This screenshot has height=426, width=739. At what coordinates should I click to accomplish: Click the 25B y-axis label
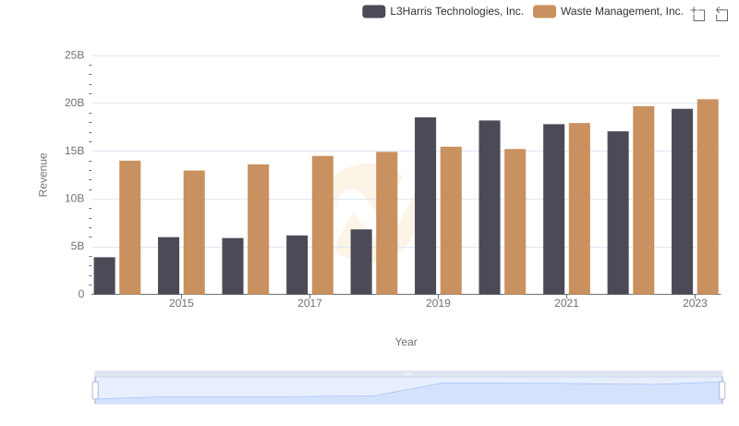click(75, 55)
